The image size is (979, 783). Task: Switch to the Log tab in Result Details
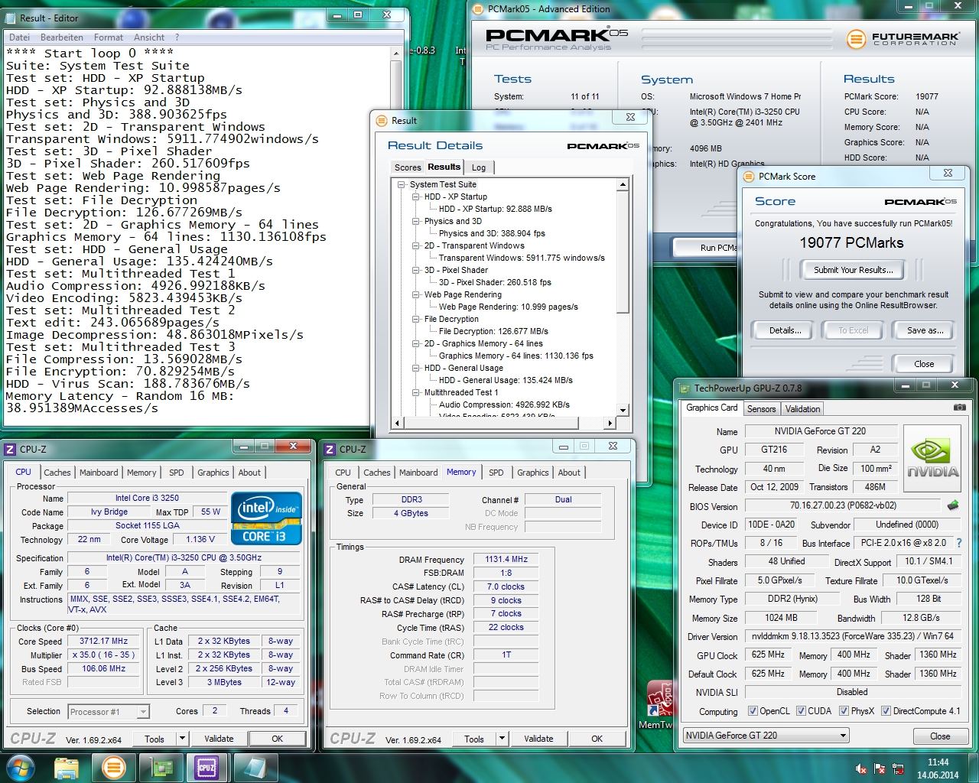tap(479, 167)
